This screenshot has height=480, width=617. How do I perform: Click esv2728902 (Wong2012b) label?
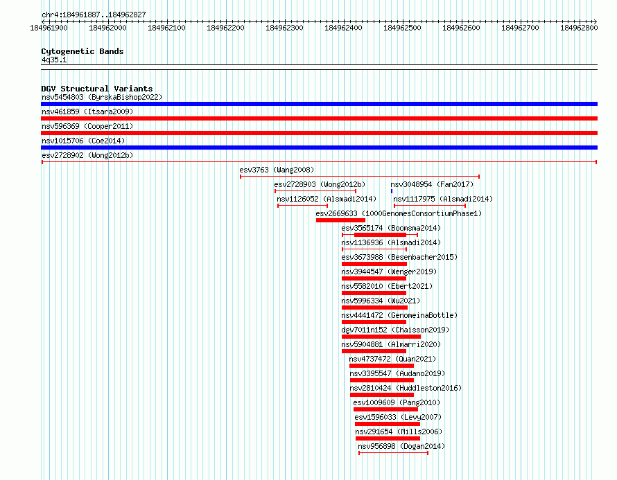point(87,155)
